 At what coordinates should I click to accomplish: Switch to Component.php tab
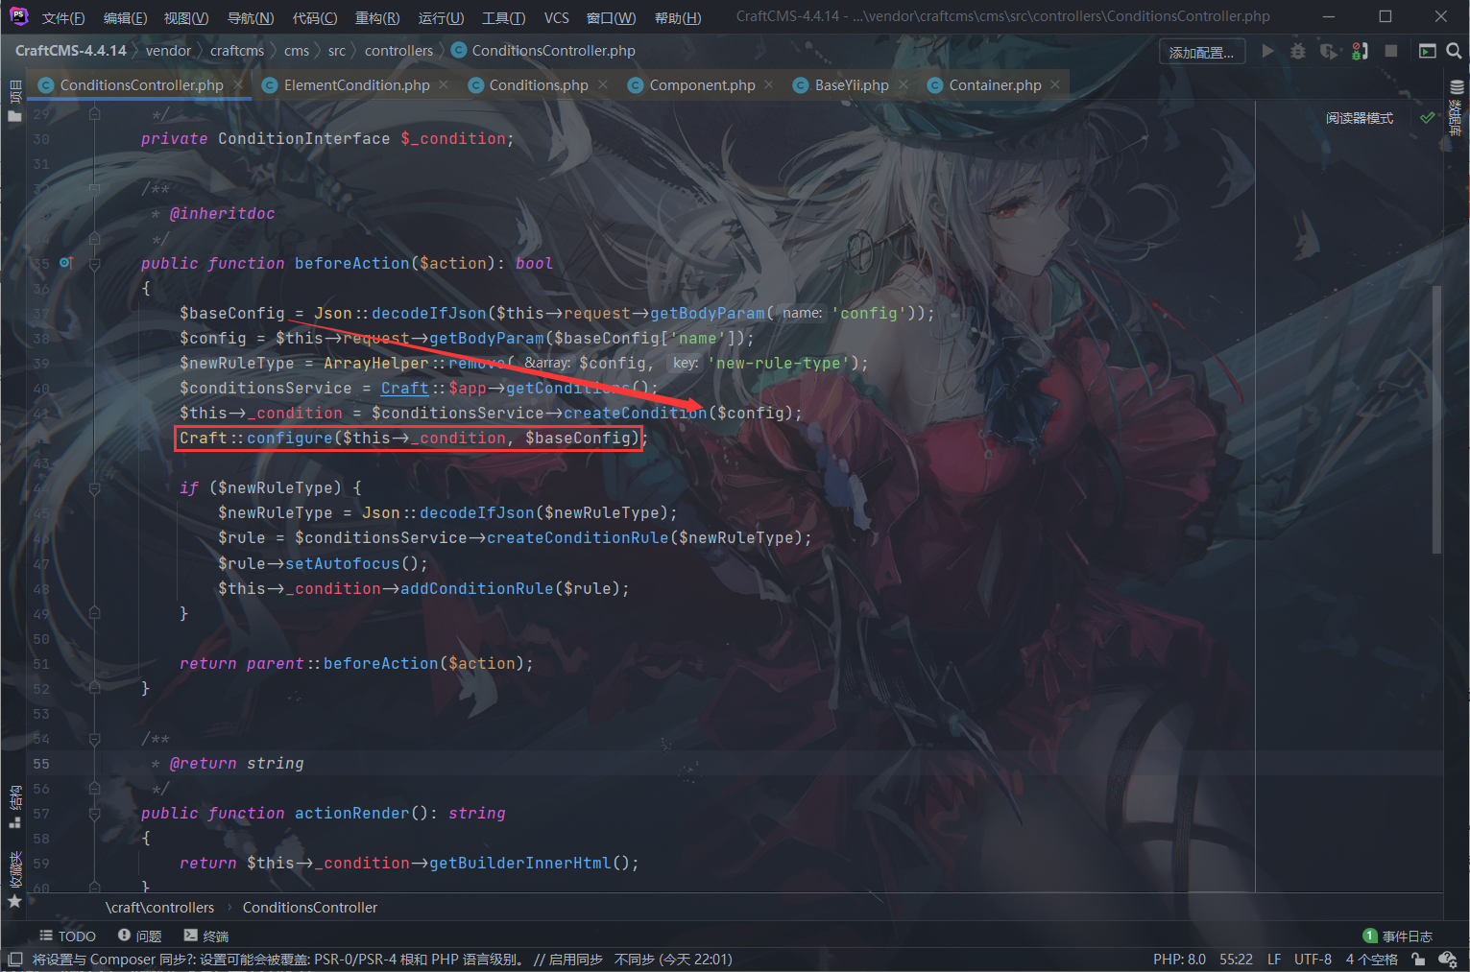pyautogui.click(x=702, y=85)
